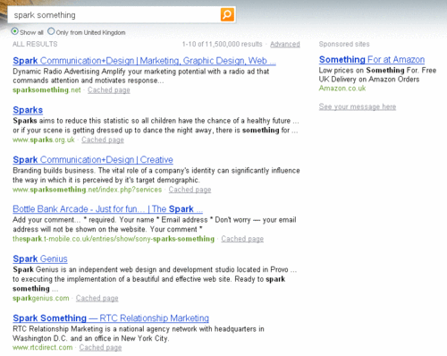447x356 pixels.
Task: Open the Something For at Amazon ad
Action: pos(372,60)
